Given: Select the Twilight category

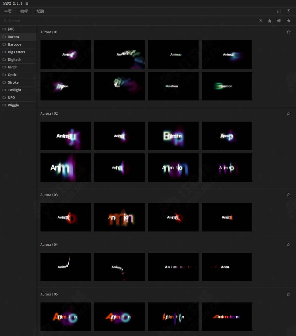Looking at the screenshot, I should 18,90.
